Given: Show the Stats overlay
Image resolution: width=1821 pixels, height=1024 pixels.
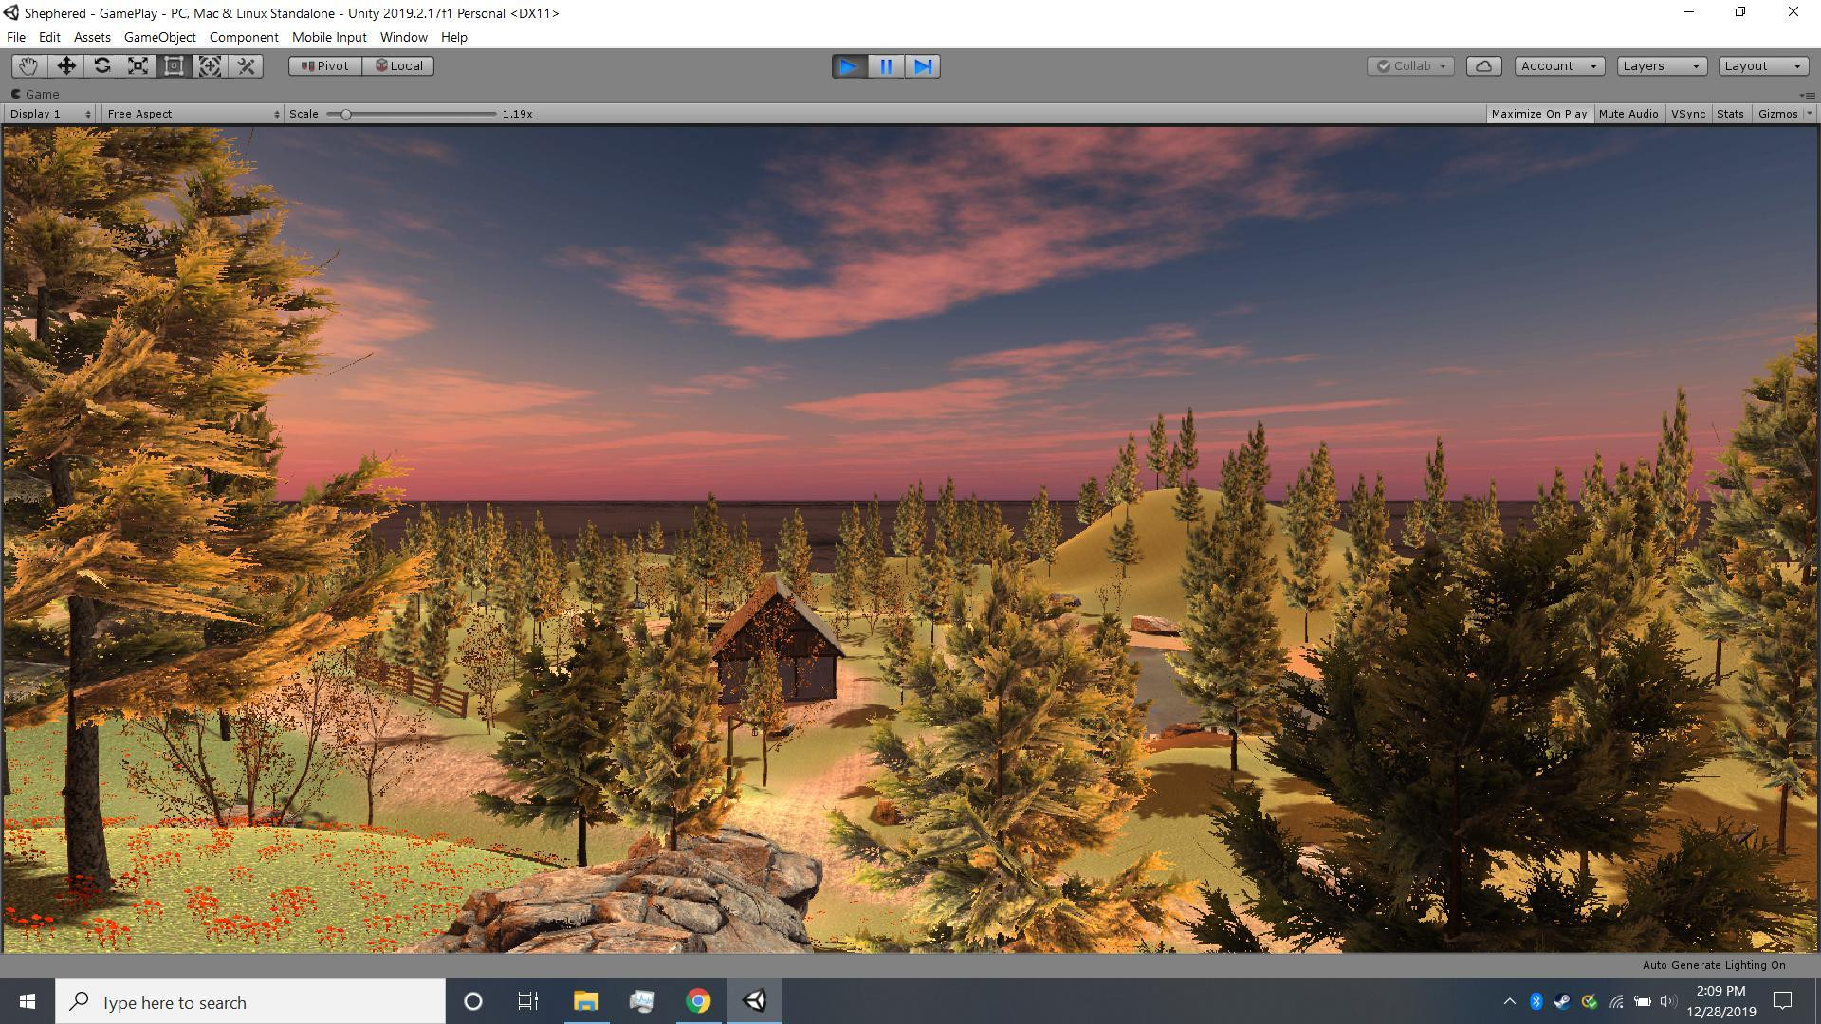Looking at the screenshot, I should 1730,114.
